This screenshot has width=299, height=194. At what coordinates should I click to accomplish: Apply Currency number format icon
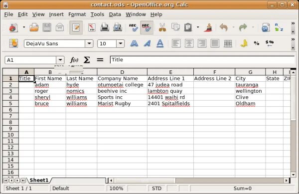[244, 43]
